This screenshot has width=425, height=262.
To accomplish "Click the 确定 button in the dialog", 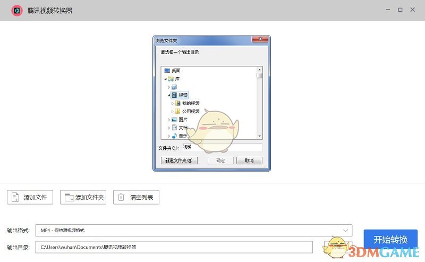I will click(220, 160).
